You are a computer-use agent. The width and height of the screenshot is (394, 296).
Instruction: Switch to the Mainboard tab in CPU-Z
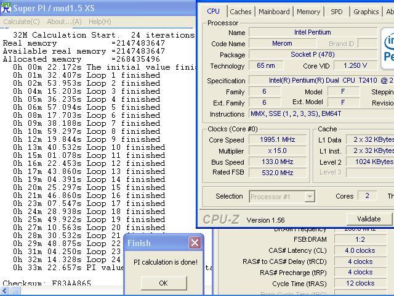274,12
